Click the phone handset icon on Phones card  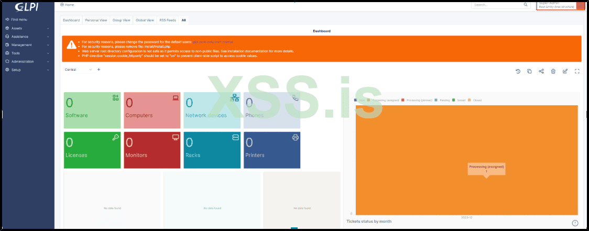click(x=295, y=97)
